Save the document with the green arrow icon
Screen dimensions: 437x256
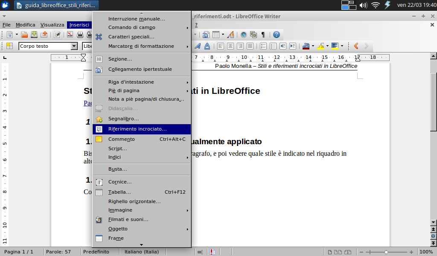34,35
